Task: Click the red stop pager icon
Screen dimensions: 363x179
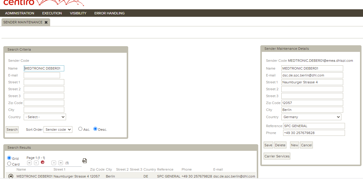Action: pyautogui.click(x=43, y=162)
